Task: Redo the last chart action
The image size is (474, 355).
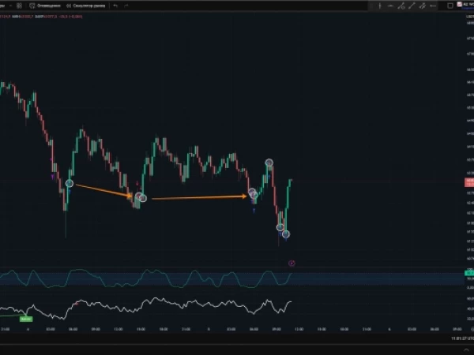Action: [126, 6]
